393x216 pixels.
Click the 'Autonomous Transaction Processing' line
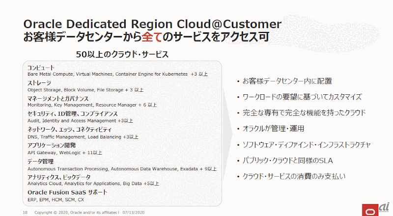[122, 169]
